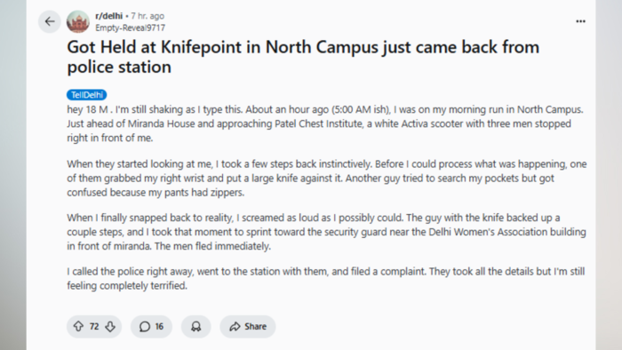622x350 pixels.
Task: Open the r/delhi subreddit avatar
Action: 78,21
